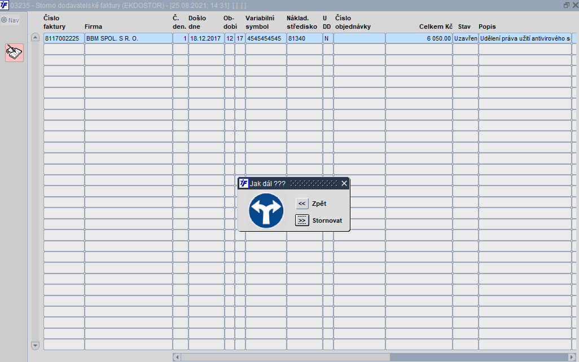Click the Udělení práva užití description cell
579x362 pixels.
(525, 38)
